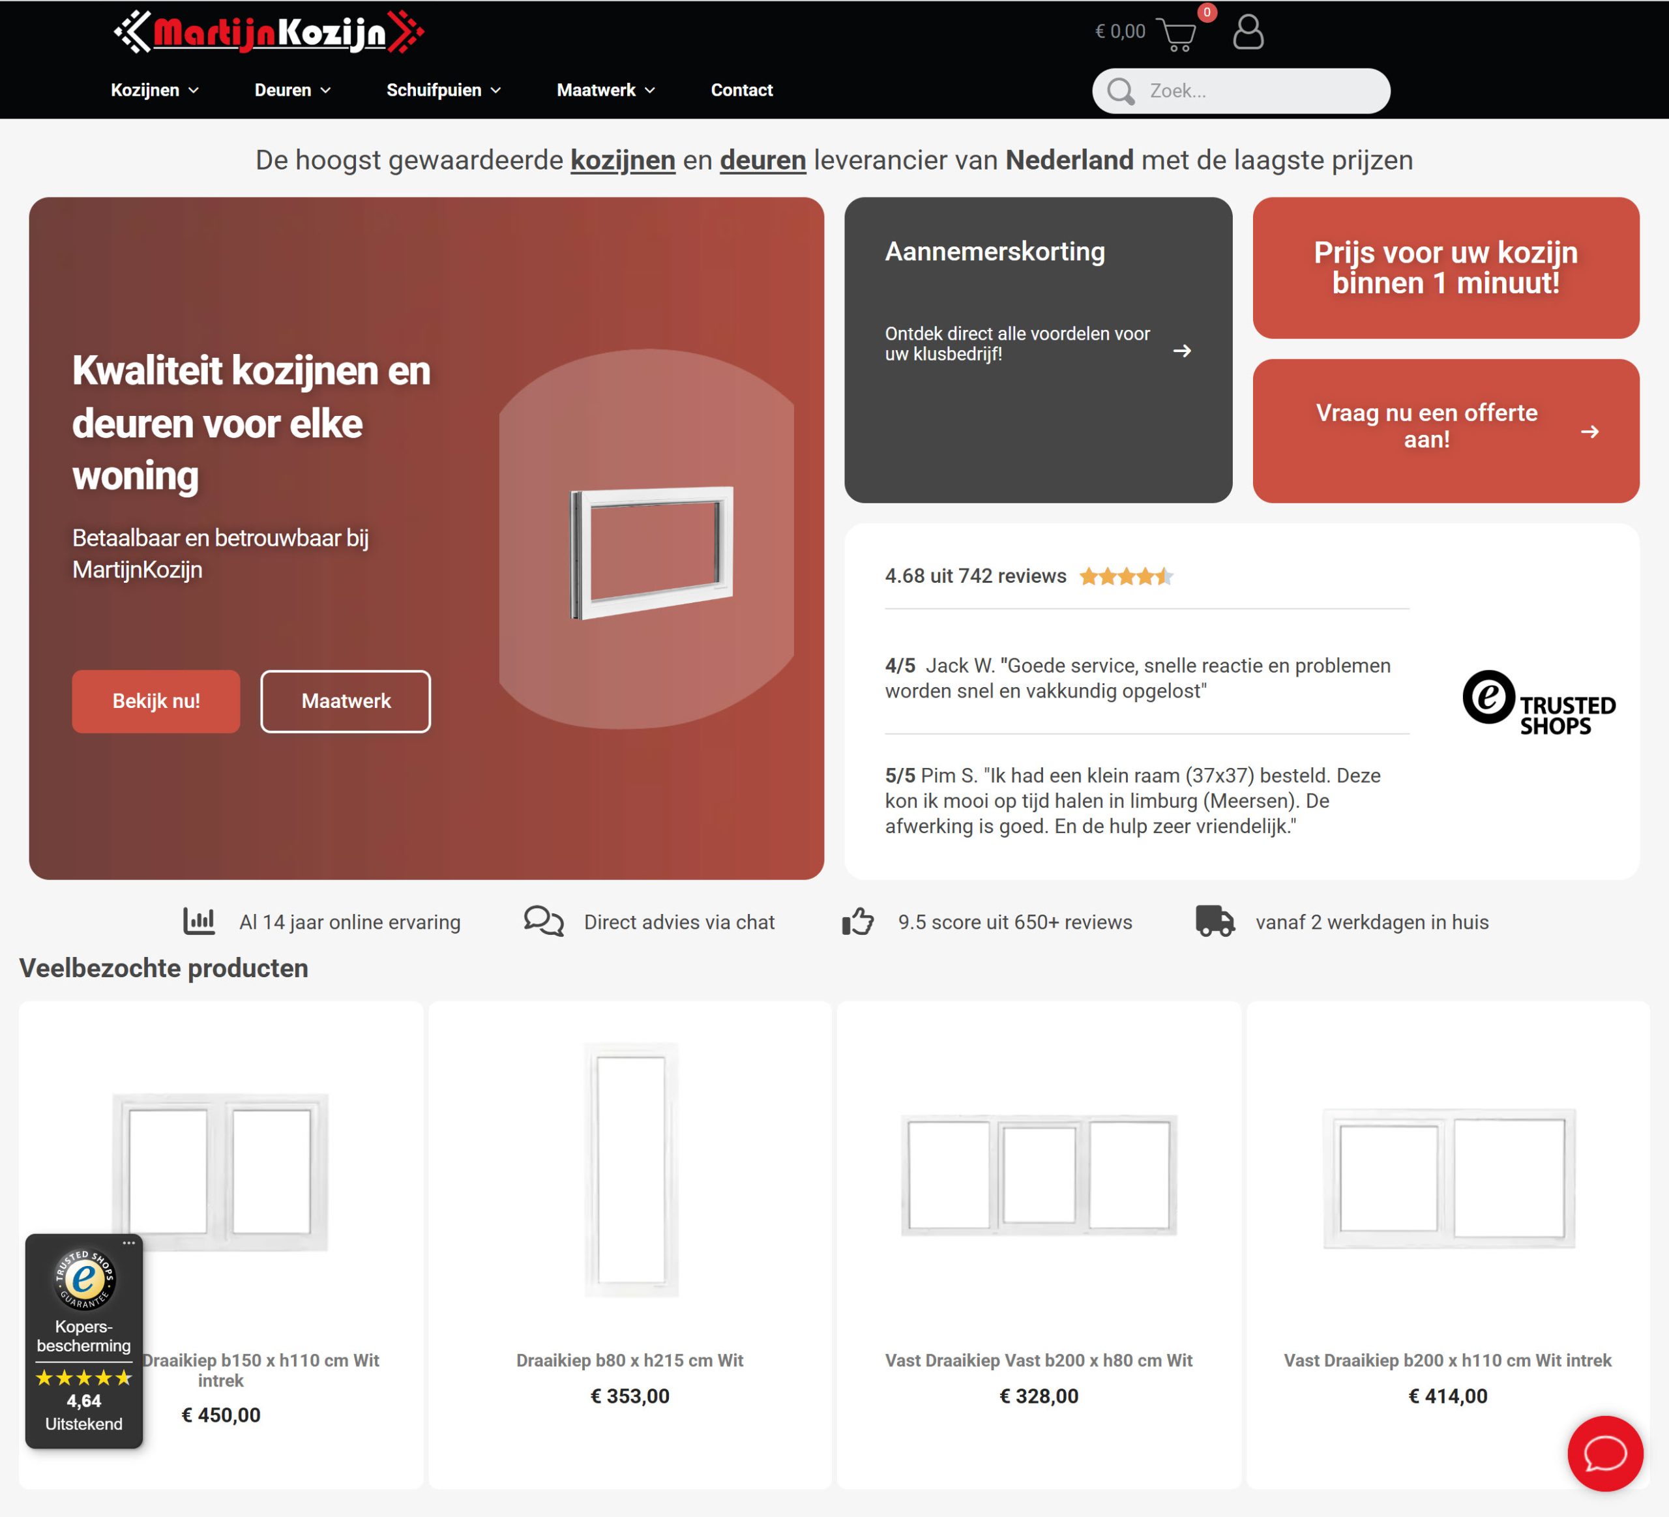Image resolution: width=1669 pixels, height=1517 pixels.
Task: Click Draaikiep b80 x h215 cm Wit title
Action: 629,1361
